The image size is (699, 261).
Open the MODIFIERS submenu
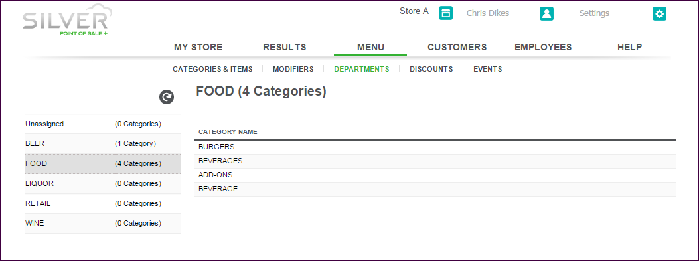pos(293,69)
